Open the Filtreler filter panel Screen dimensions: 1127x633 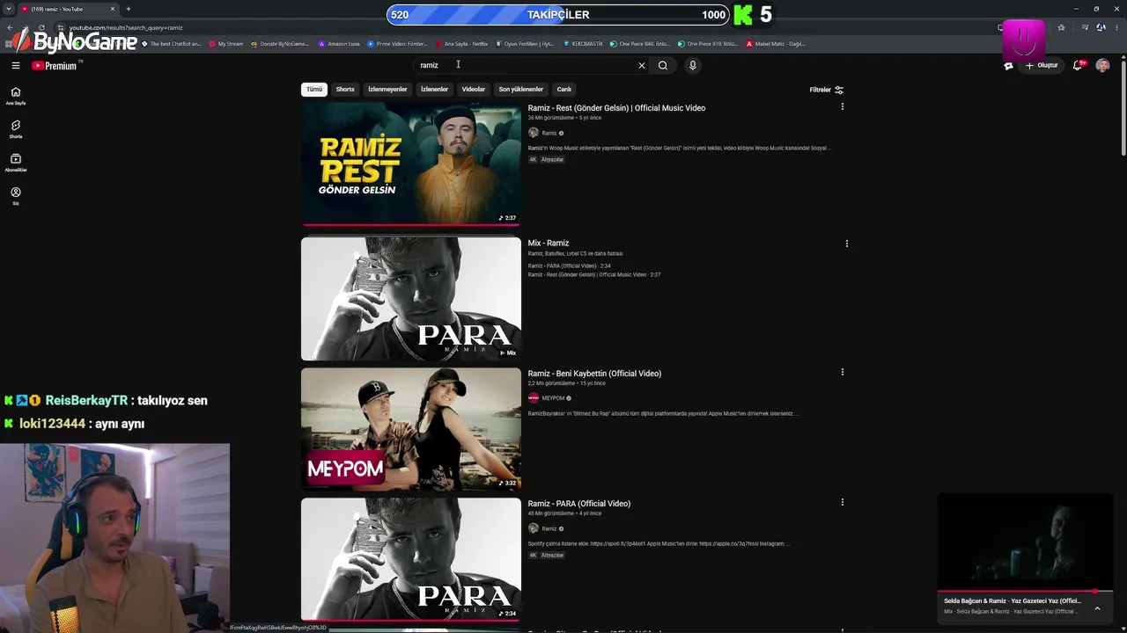click(x=826, y=90)
